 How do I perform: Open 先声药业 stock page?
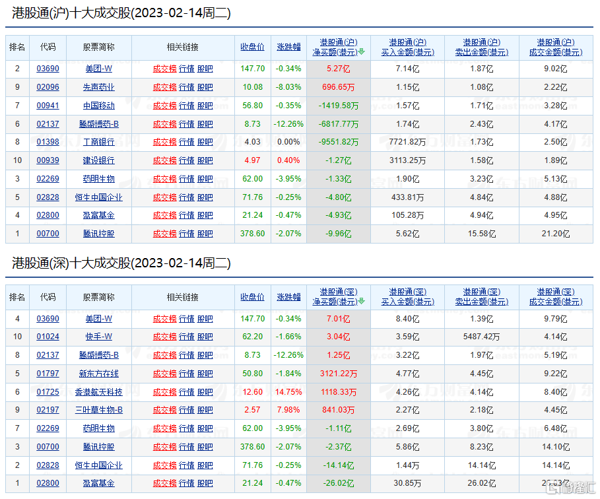(x=99, y=87)
